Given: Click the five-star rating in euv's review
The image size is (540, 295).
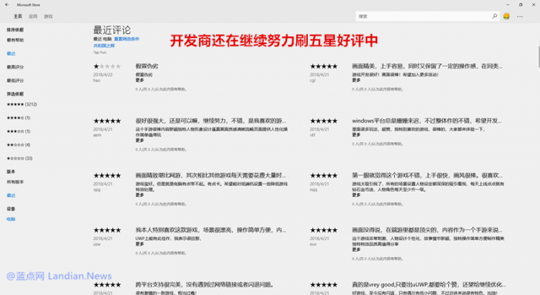Looking at the screenshot, I should (x=324, y=230).
